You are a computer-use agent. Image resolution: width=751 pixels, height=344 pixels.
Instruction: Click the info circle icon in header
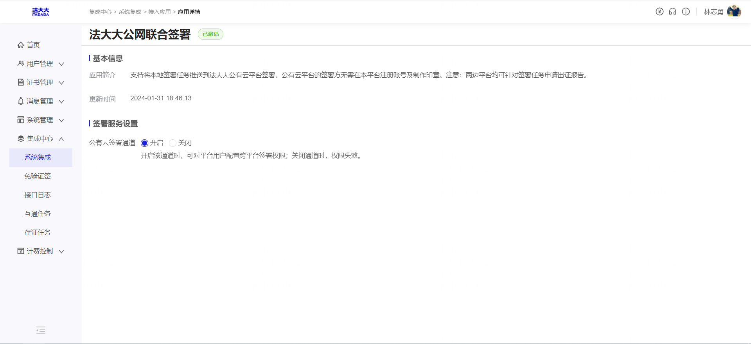point(686,12)
